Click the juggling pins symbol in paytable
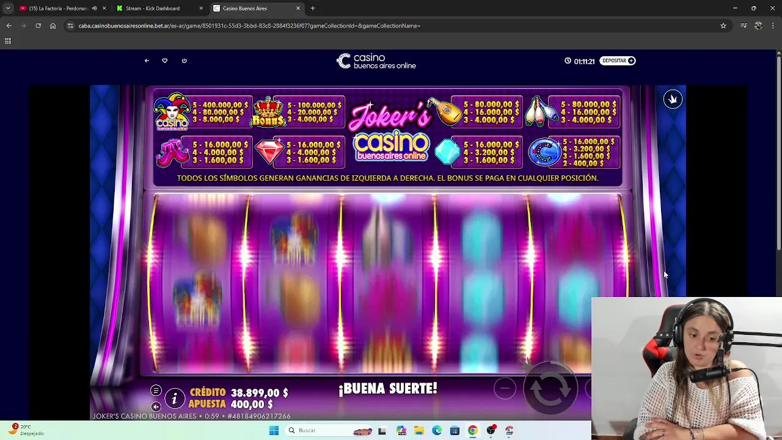Screen dimensions: 782x440 click(x=541, y=112)
